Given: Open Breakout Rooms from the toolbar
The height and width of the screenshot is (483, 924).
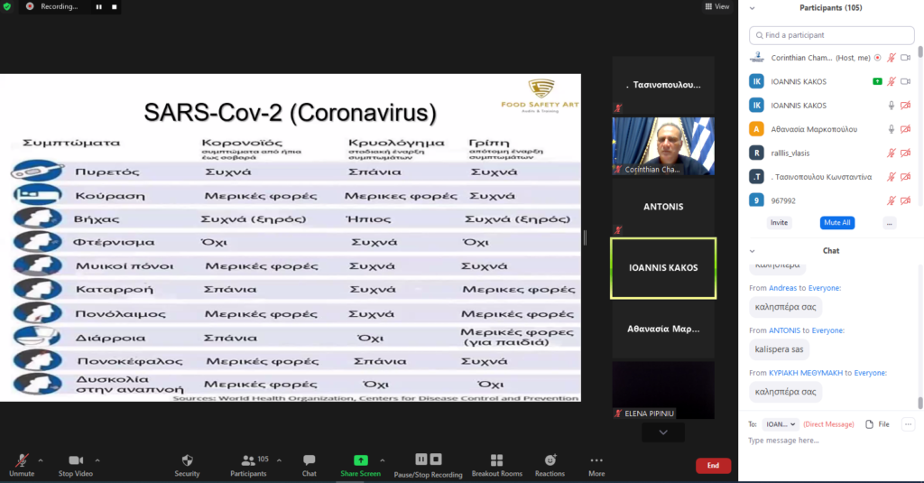Looking at the screenshot, I should pyautogui.click(x=496, y=460).
